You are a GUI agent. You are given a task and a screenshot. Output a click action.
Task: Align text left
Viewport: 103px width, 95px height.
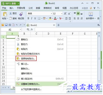coord(75,18)
